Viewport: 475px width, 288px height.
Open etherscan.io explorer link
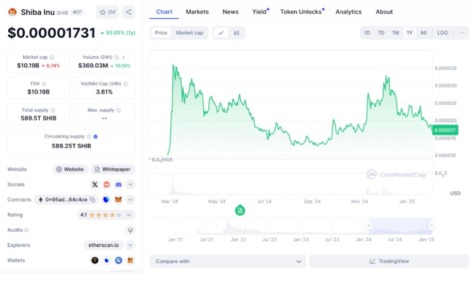tap(104, 245)
